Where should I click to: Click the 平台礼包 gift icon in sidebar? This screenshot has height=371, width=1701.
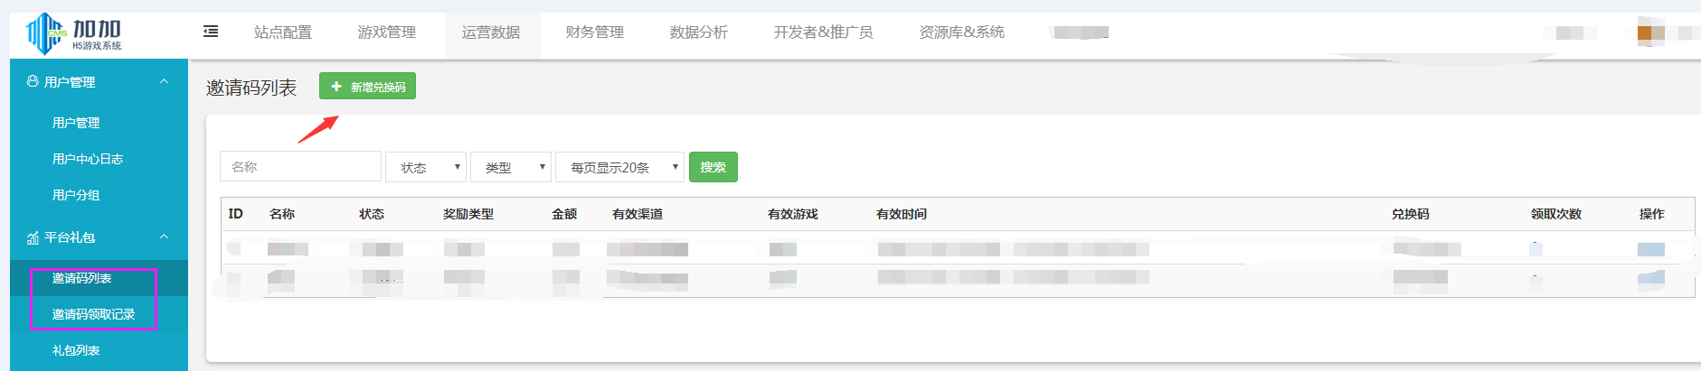click(33, 237)
